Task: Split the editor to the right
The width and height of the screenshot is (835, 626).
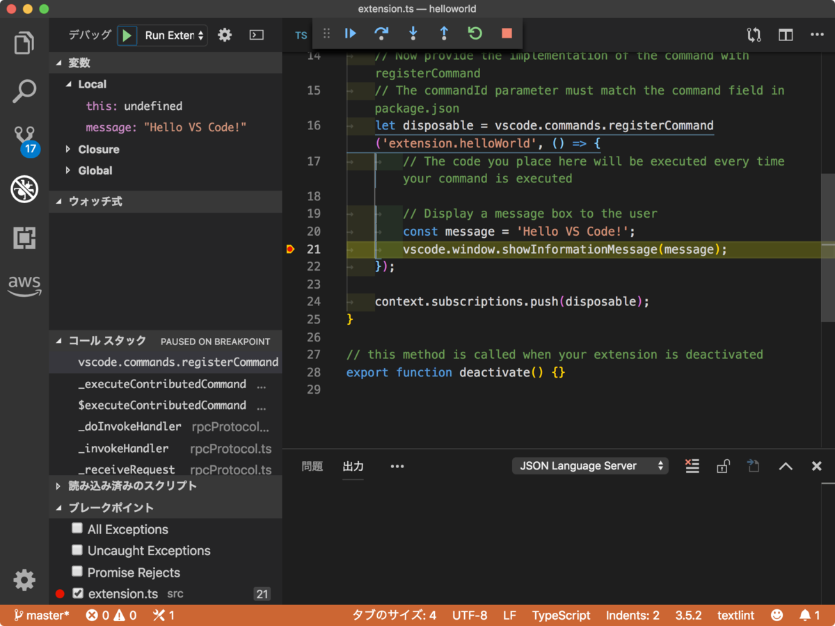Action: coord(786,35)
